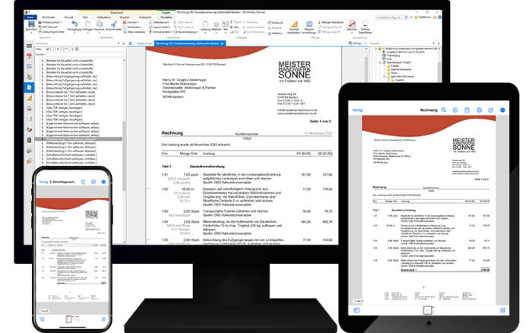The height and width of the screenshot is (333, 532).
Task: Select the highlighted document icon in sidebar
Action: (x=29, y=87)
